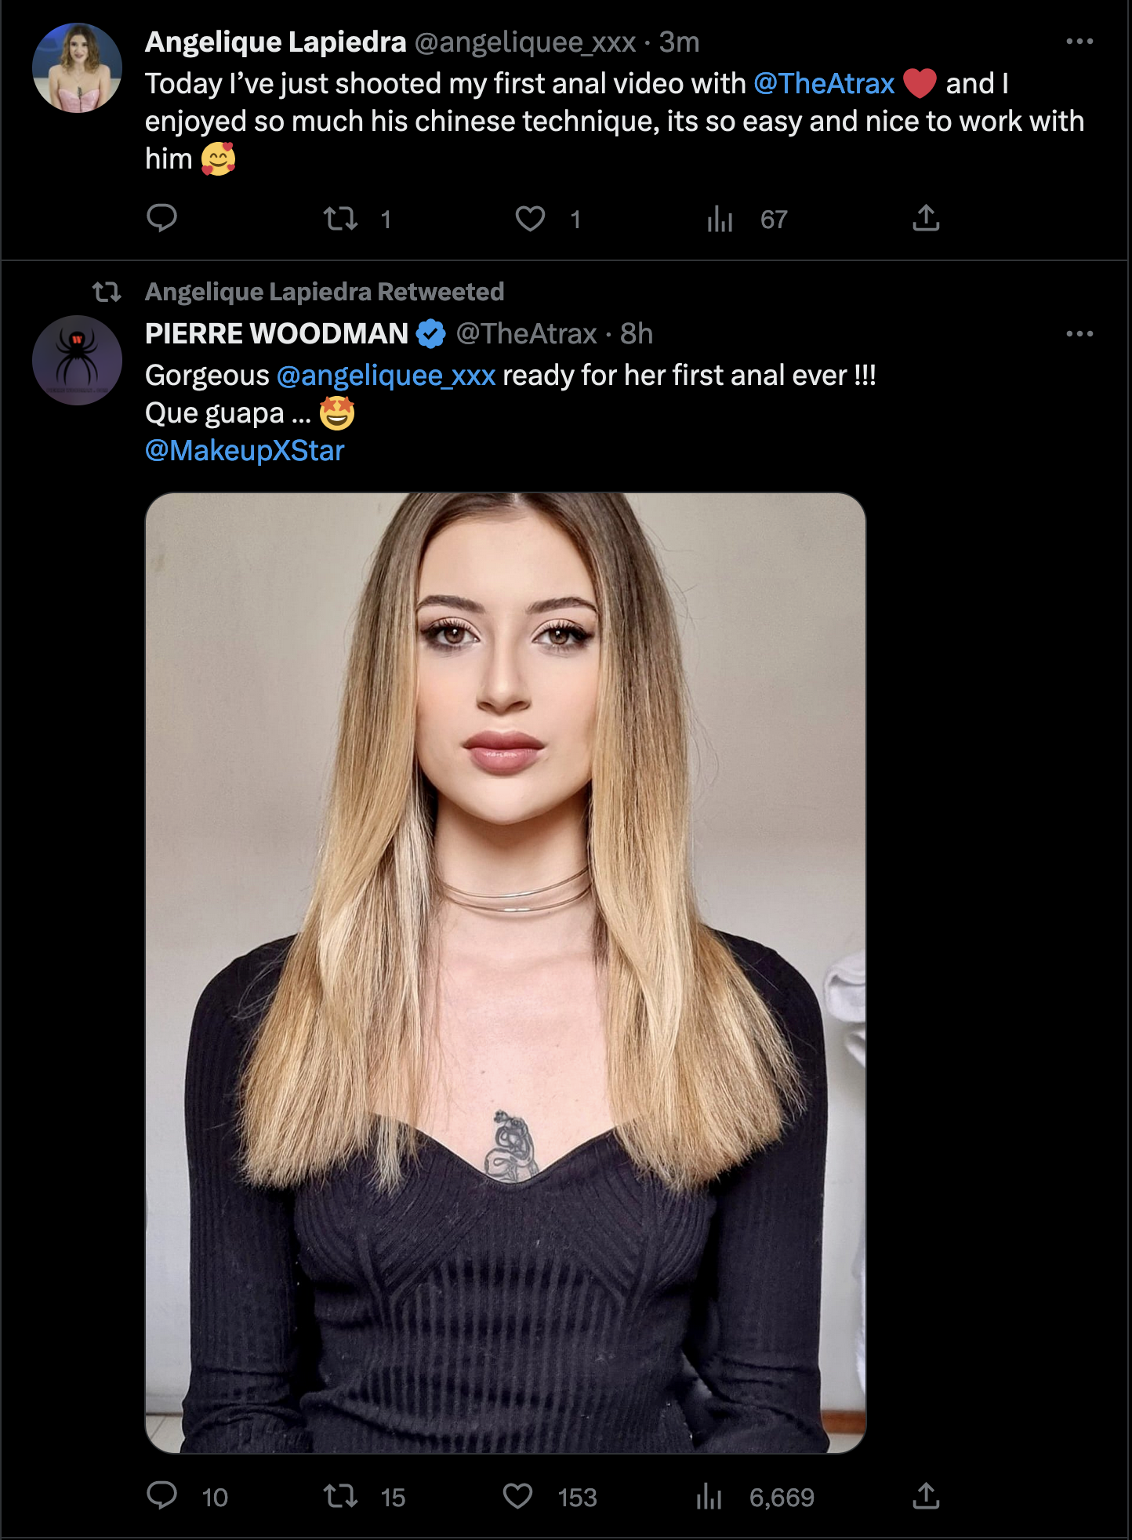Reply to Angelique Lapiedra's tweet
1132x1540 pixels.
(x=162, y=218)
